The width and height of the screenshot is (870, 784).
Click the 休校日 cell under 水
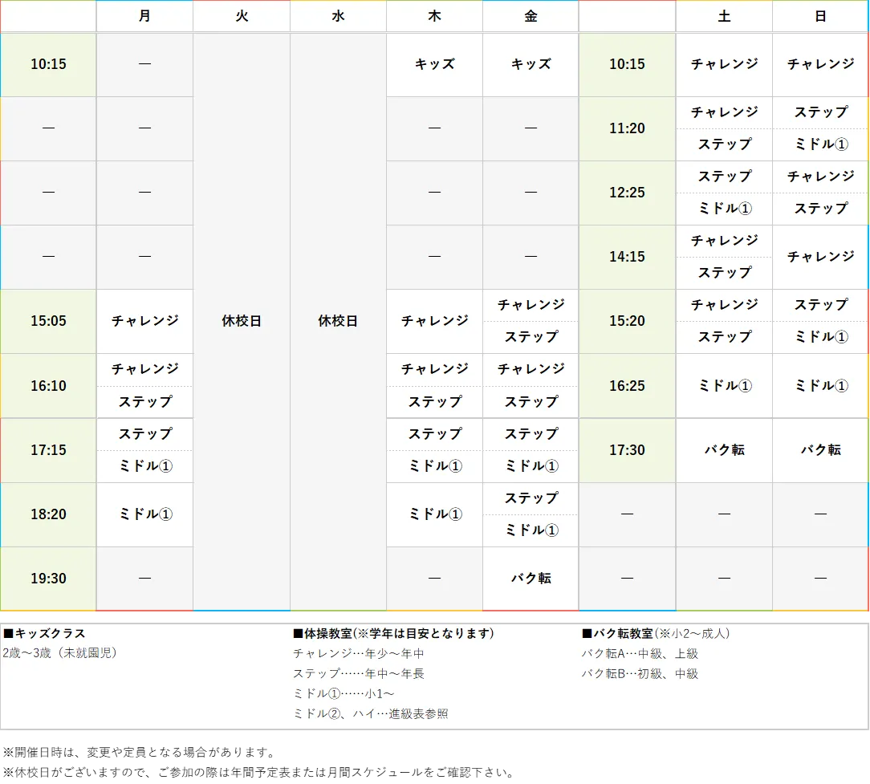point(337,321)
